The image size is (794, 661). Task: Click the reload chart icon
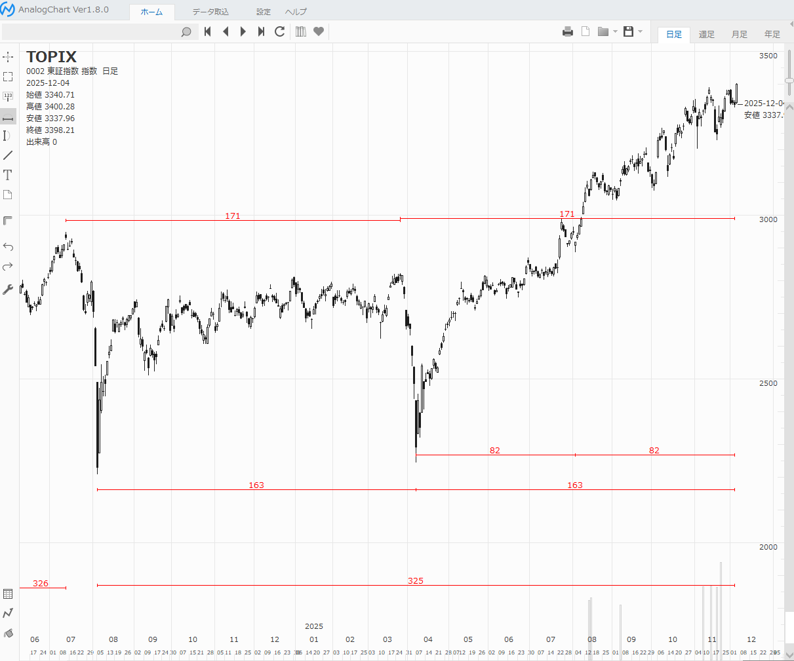280,31
